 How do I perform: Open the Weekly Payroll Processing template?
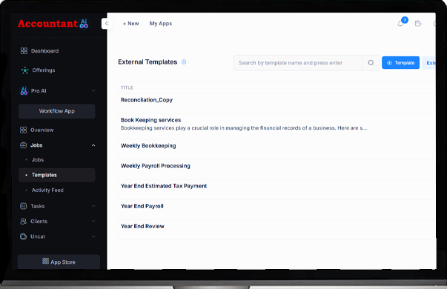156,166
